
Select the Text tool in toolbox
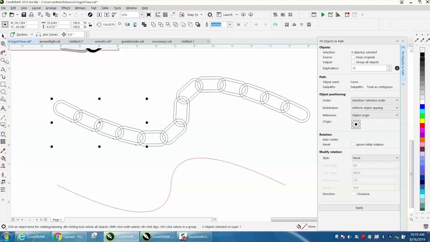pos(3,109)
